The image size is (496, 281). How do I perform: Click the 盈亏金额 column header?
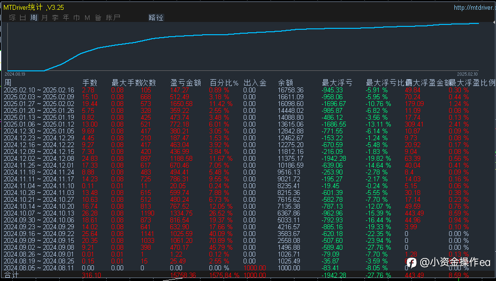[x=185, y=83]
